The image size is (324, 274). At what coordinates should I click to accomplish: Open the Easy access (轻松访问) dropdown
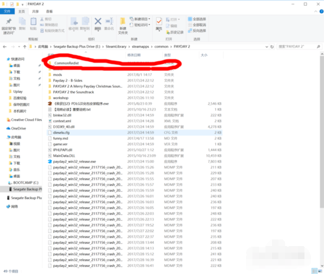140,25
